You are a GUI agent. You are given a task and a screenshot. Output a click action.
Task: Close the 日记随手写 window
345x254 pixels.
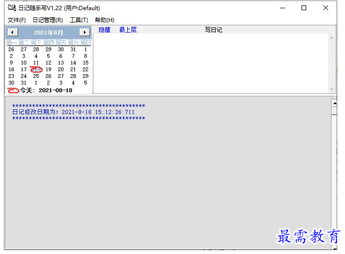[x=326, y=8]
